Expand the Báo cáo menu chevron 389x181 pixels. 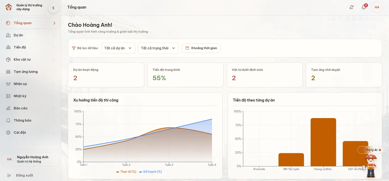pyautogui.click(x=54, y=108)
